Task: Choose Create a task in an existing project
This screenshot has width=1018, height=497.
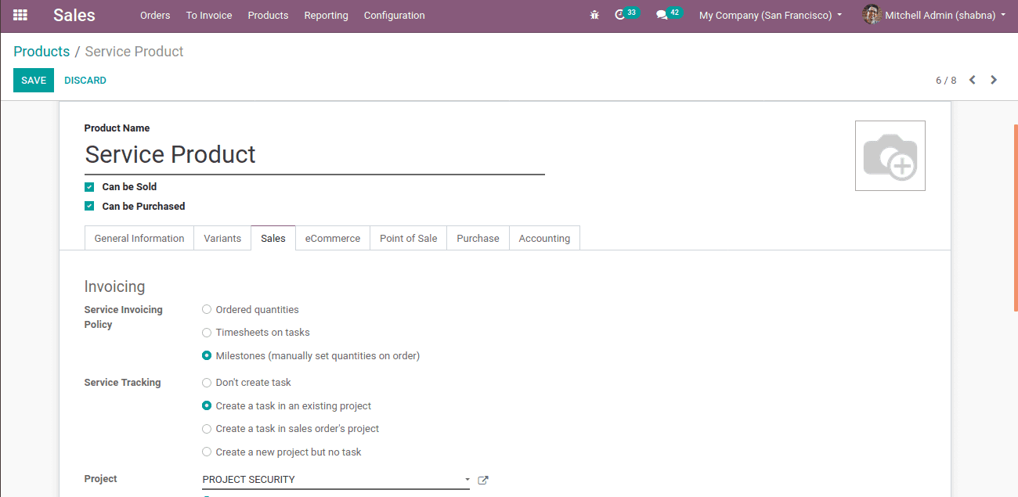Action: (x=207, y=405)
